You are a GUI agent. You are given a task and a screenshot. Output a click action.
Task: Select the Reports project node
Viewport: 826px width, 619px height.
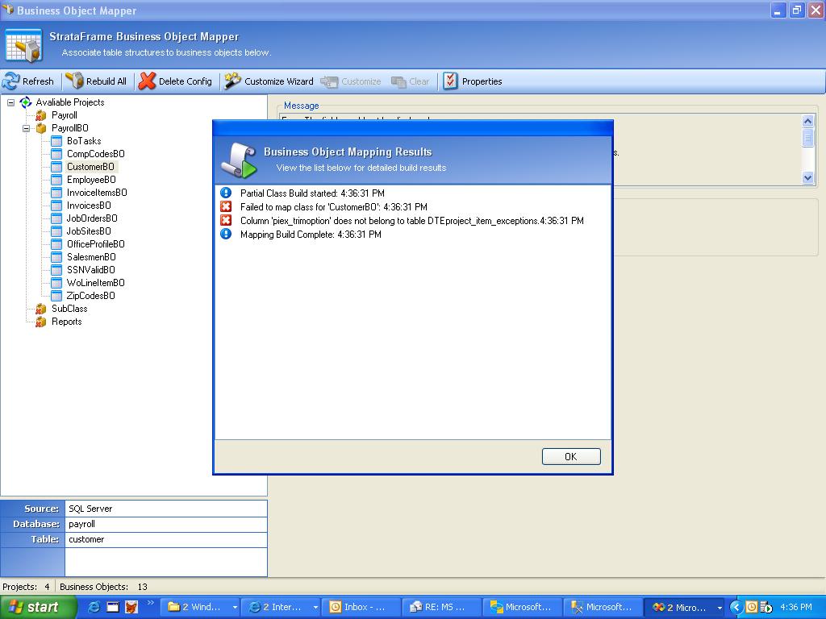66,322
